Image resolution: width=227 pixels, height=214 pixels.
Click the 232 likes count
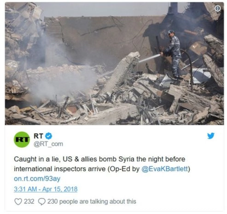coord(29,202)
